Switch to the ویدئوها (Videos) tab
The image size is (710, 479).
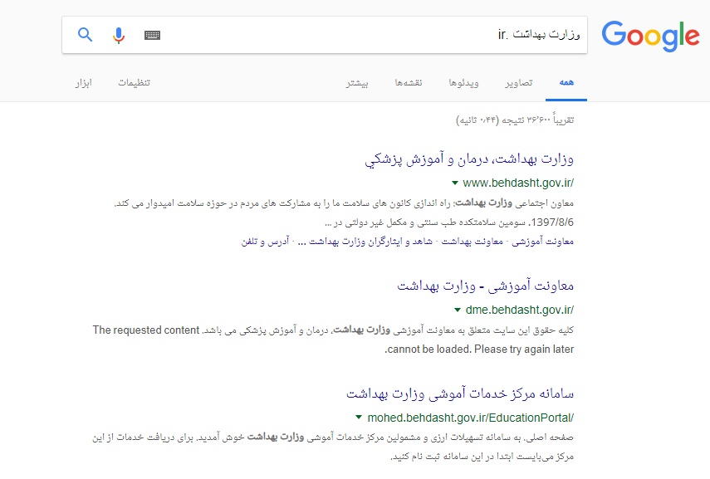coord(463,82)
